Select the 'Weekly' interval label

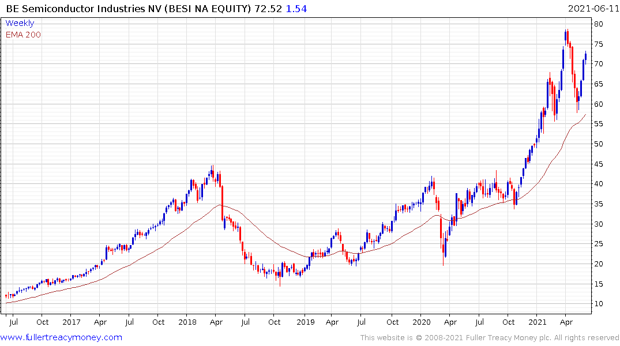click(x=20, y=23)
